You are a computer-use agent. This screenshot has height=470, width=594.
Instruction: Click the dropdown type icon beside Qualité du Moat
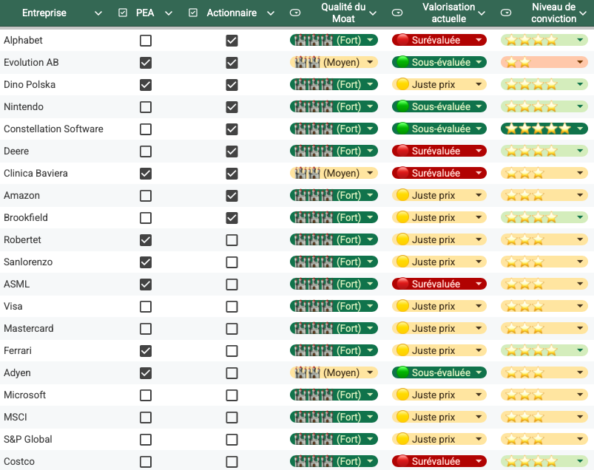pyautogui.click(x=295, y=13)
